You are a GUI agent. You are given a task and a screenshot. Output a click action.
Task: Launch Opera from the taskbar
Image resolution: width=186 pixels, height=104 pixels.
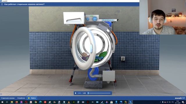pos(26,102)
